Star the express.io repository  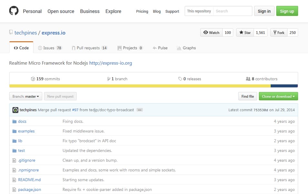pos(245,33)
